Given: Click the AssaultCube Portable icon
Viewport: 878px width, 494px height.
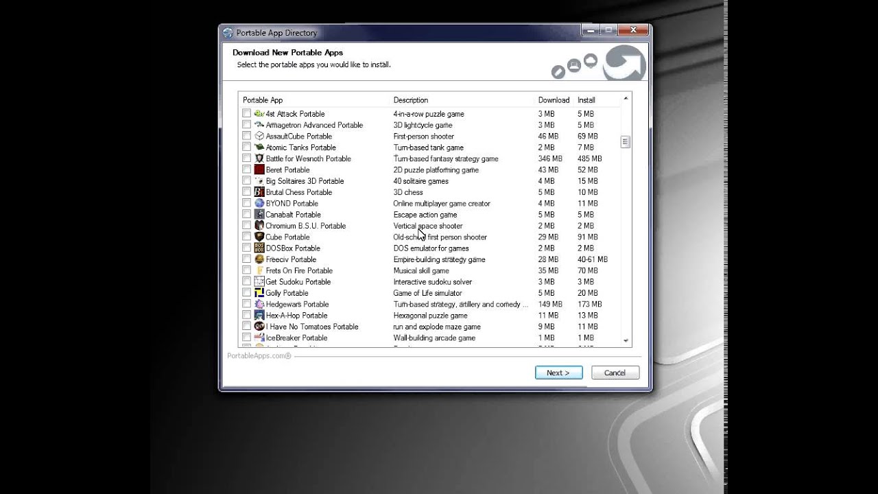Looking at the screenshot, I should [259, 136].
